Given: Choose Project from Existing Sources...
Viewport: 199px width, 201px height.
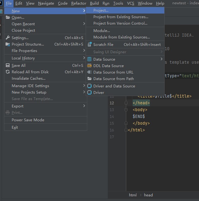Looking at the screenshot, I should click(x=125, y=17).
